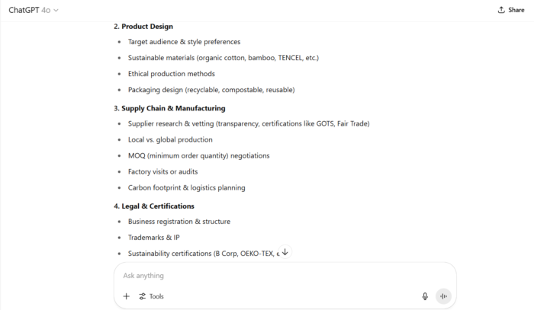Click the plus icon to attach files
The image size is (534, 310).
coord(126,296)
